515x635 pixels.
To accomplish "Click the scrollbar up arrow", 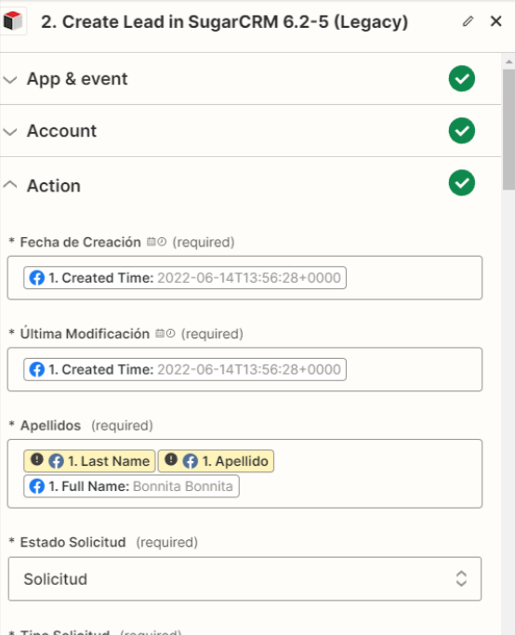I will (x=508, y=61).
